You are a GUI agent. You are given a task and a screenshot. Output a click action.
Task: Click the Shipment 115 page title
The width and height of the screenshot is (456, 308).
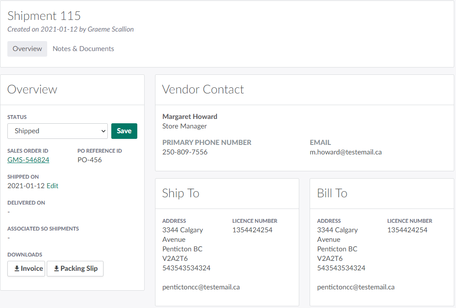point(44,16)
